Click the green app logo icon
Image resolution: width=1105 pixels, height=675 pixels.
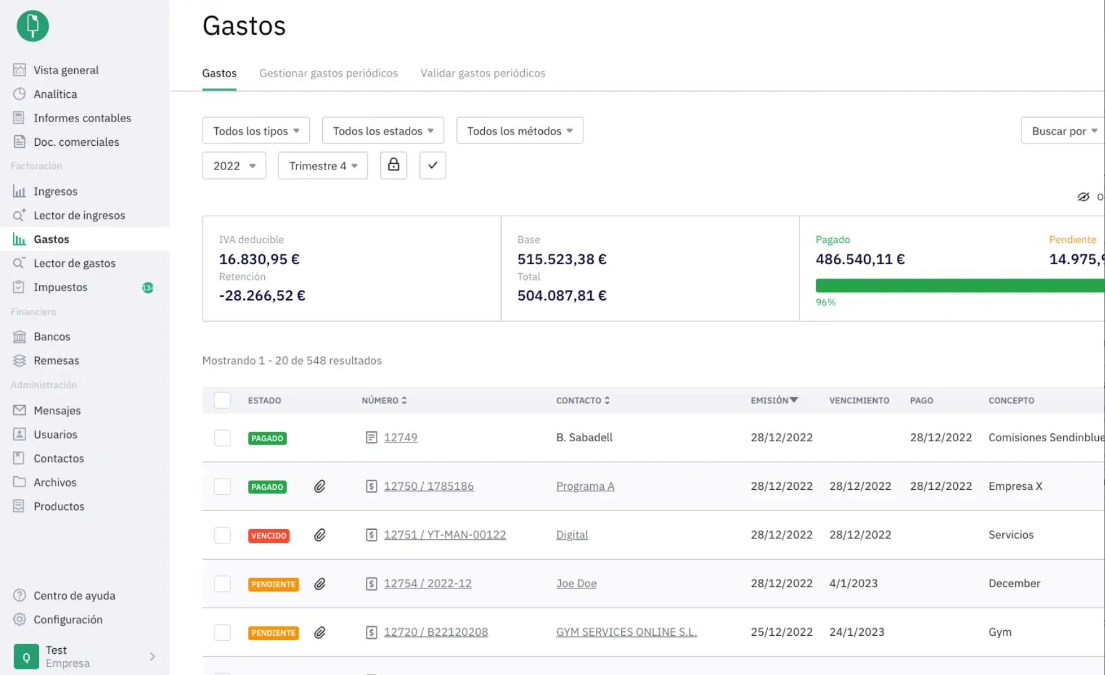pyautogui.click(x=32, y=26)
